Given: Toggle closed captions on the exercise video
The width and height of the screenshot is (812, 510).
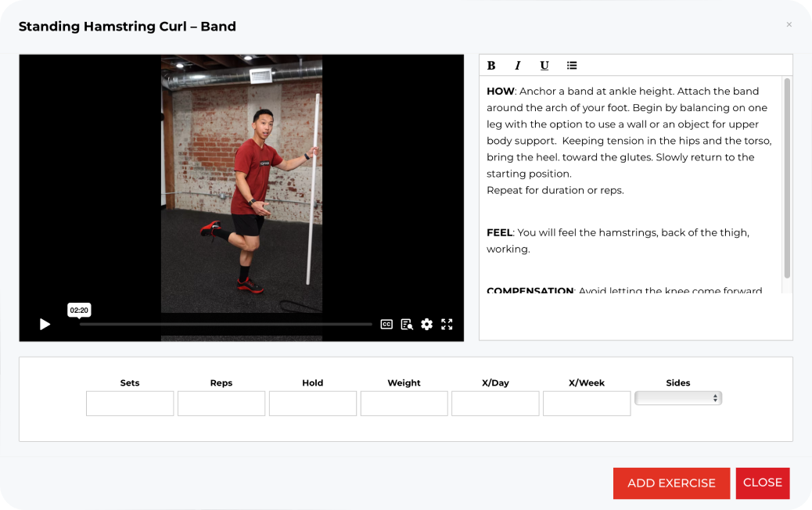Looking at the screenshot, I should pos(386,323).
